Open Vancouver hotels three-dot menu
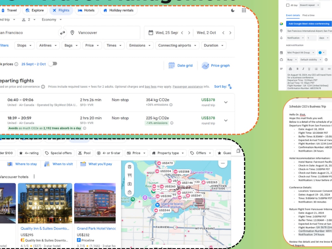 [34, 177]
